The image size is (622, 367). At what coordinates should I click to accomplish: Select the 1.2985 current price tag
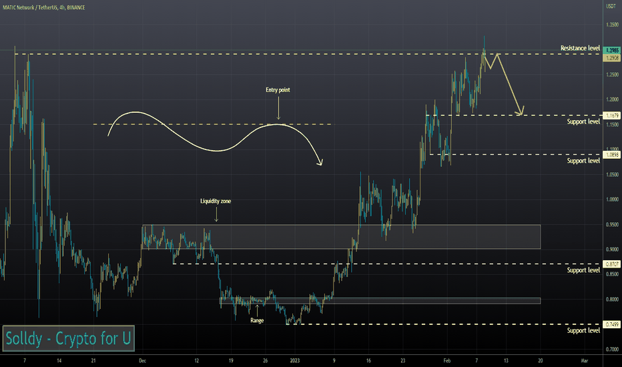coord(612,51)
